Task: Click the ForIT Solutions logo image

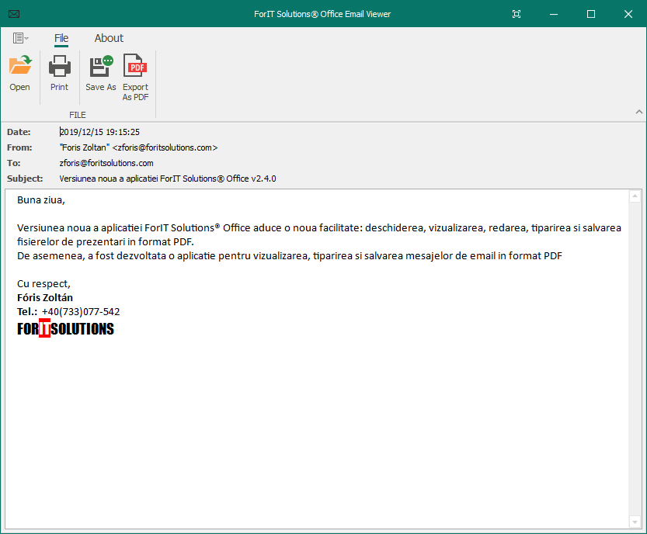Action: [x=65, y=328]
